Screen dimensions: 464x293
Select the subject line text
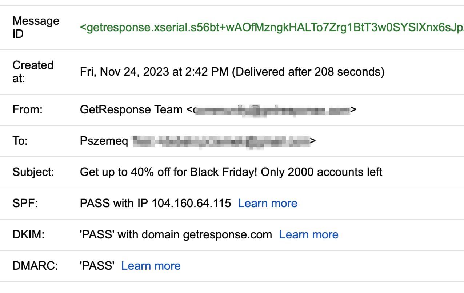pos(231,172)
